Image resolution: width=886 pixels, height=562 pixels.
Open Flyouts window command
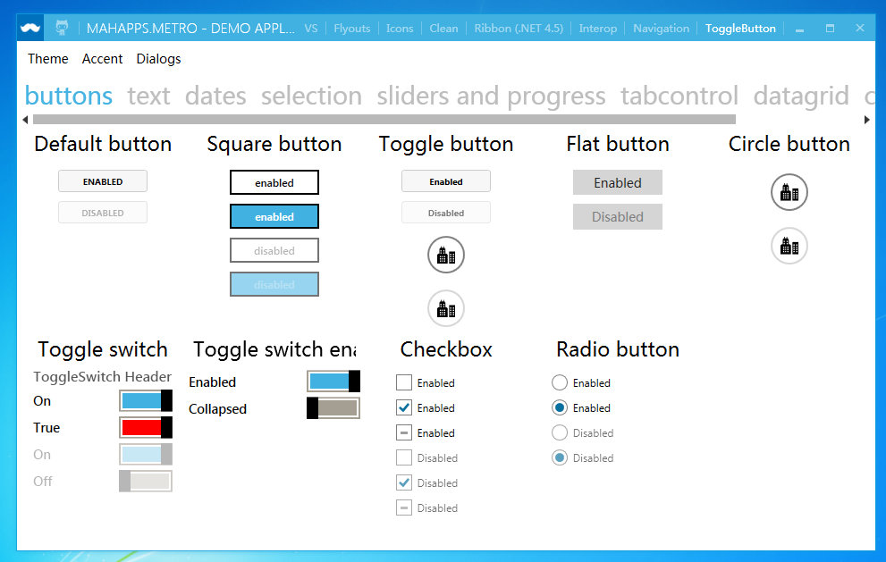point(352,29)
